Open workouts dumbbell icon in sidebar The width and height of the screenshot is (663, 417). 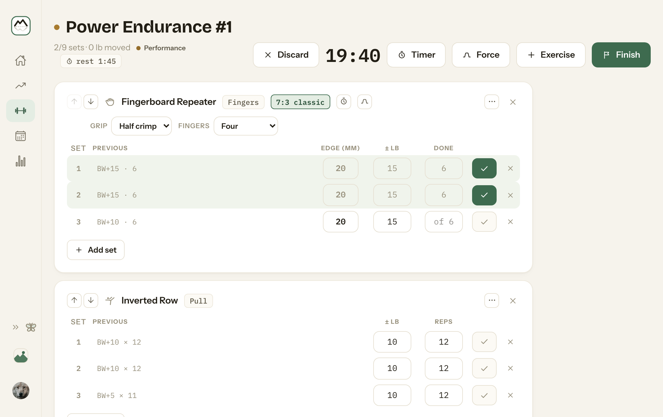(21, 111)
